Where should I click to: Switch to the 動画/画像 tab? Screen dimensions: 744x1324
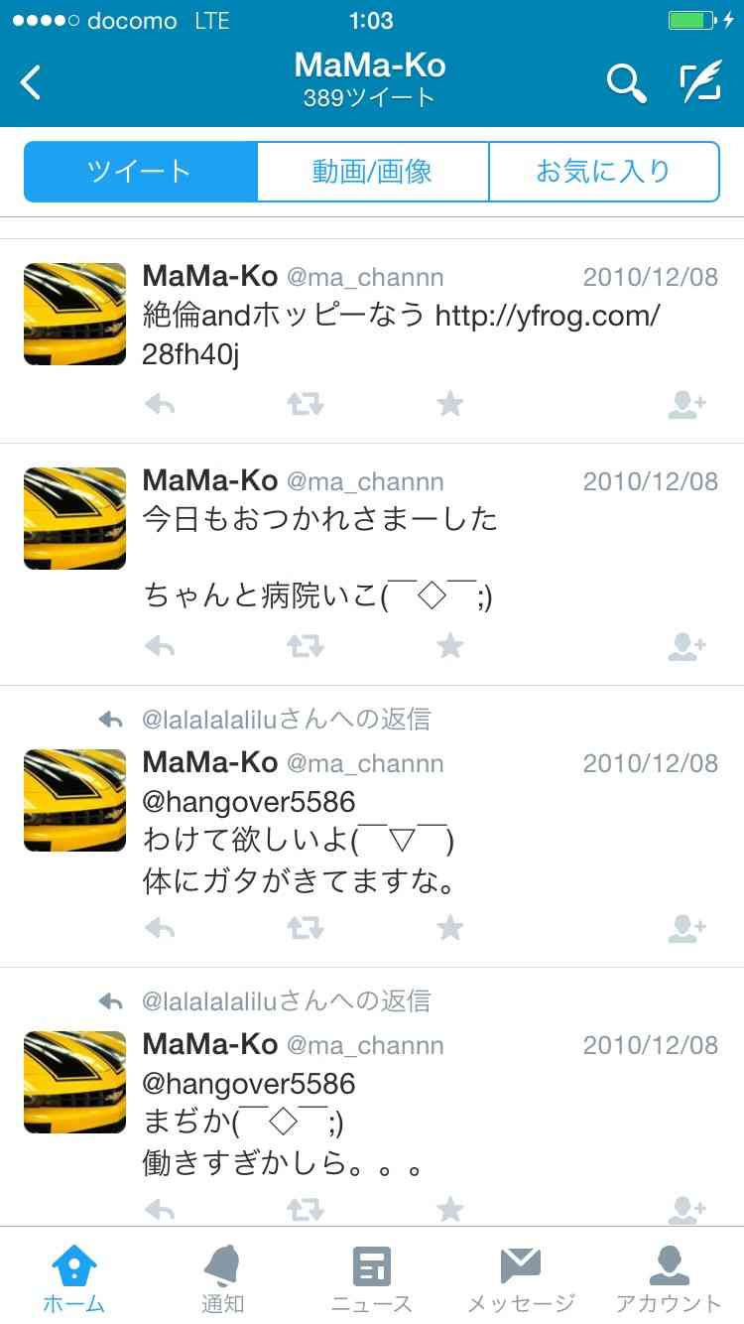coord(373,172)
